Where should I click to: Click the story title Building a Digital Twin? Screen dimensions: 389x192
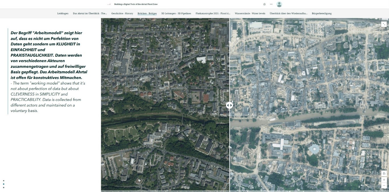point(136,4)
